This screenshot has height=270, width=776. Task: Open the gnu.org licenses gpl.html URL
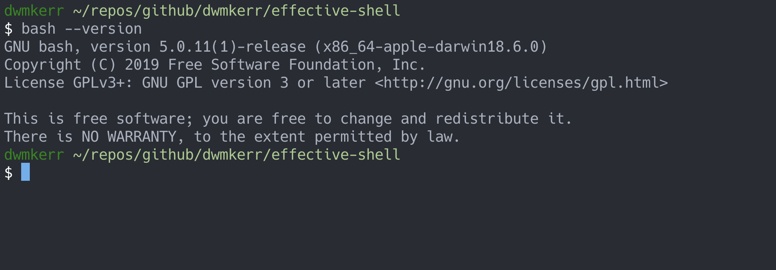pyautogui.click(x=521, y=83)
